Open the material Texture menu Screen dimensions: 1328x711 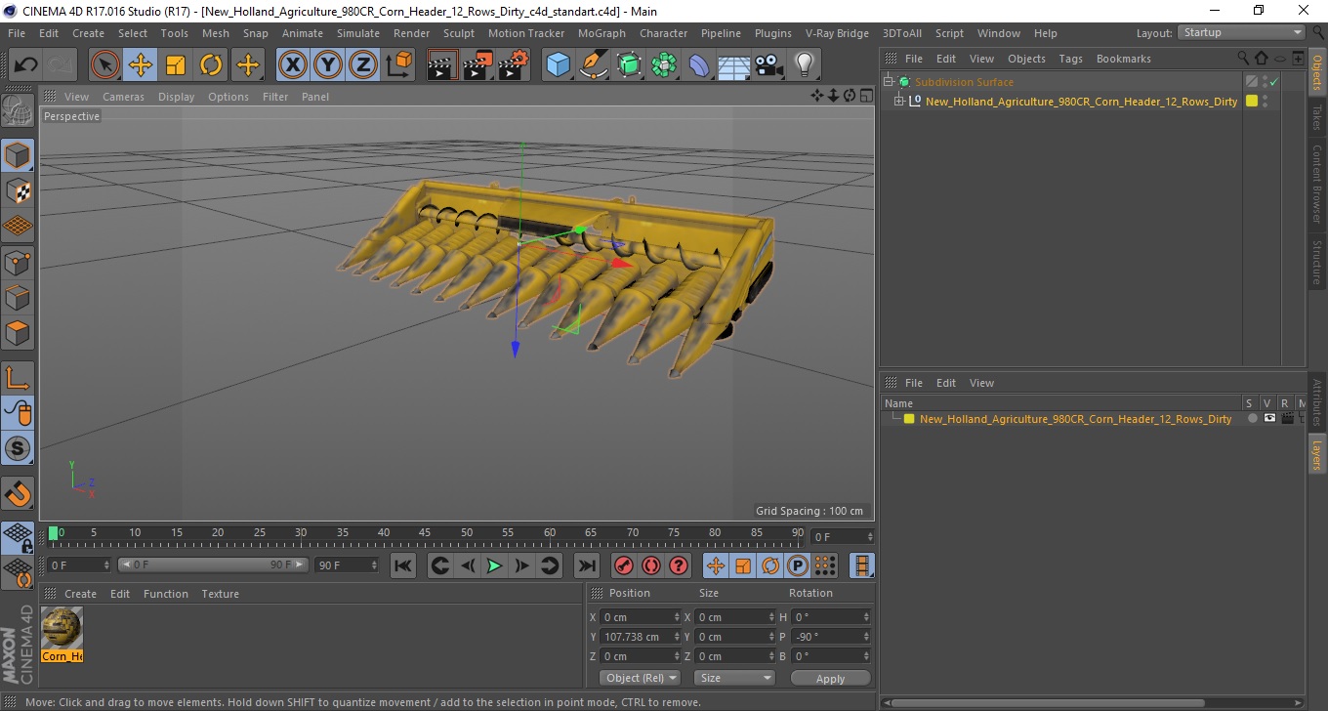click(x=220, y=594)
